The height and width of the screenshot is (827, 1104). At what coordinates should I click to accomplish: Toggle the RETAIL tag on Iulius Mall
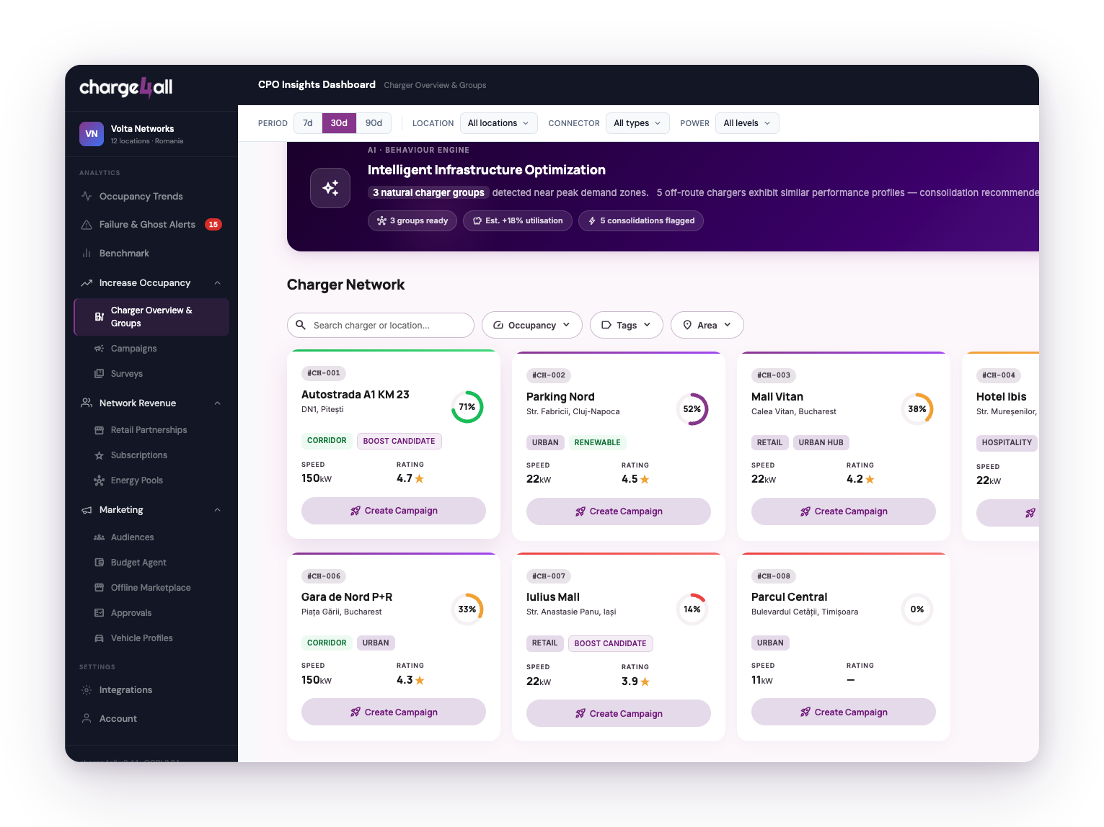[x=544, y=643]
